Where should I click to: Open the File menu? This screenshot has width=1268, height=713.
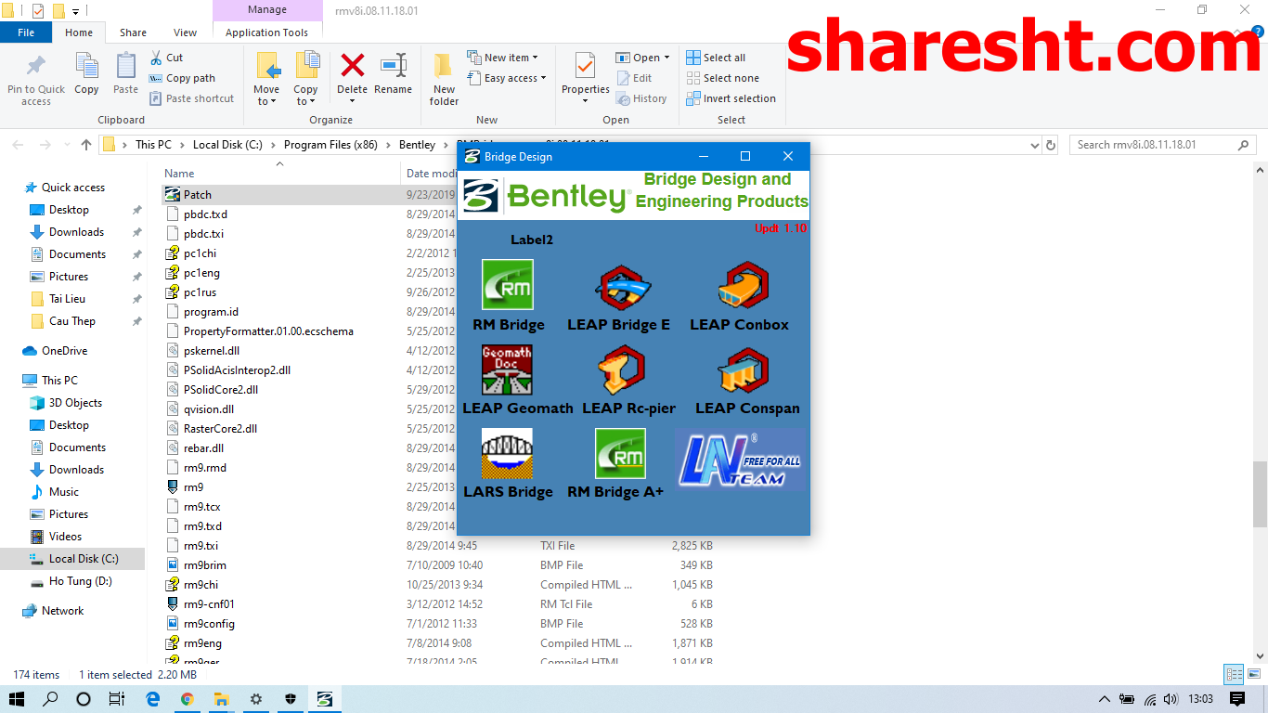click(26, 32)
